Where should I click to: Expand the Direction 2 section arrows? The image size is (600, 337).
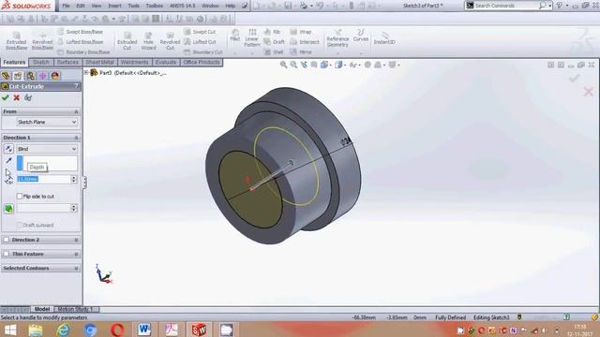(x=76, y=240)
